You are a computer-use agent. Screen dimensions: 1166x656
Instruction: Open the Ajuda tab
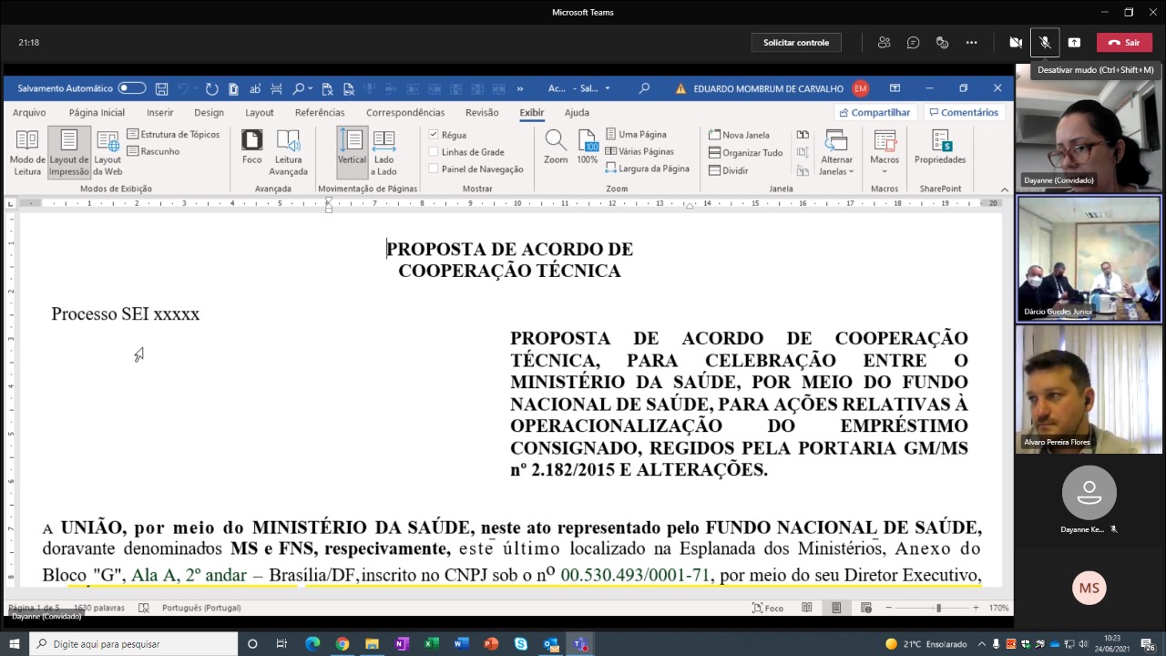click(x=577, y=112)
